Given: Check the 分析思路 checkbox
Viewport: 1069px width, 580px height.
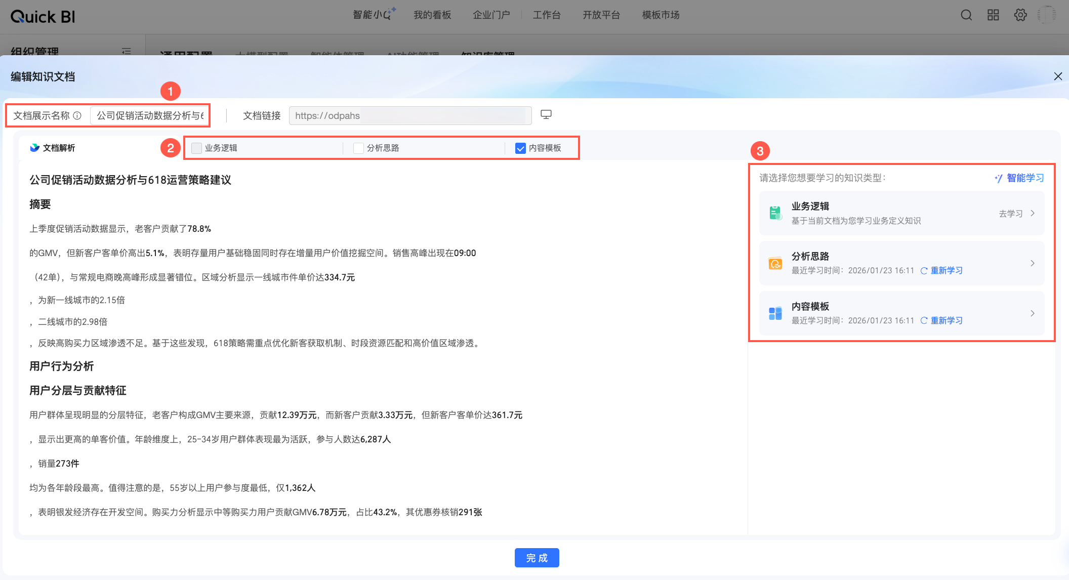Looking at the screenshot, I should [x=358, y=148].
